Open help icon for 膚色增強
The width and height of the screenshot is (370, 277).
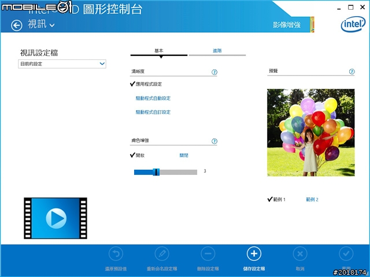pyautogui.click(x=214, y=141)
